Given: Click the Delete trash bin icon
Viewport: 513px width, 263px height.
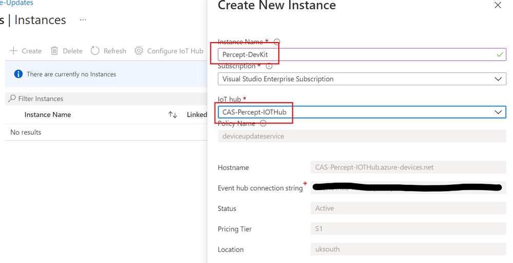Looking at the screenshot, I should coord(54,51).
